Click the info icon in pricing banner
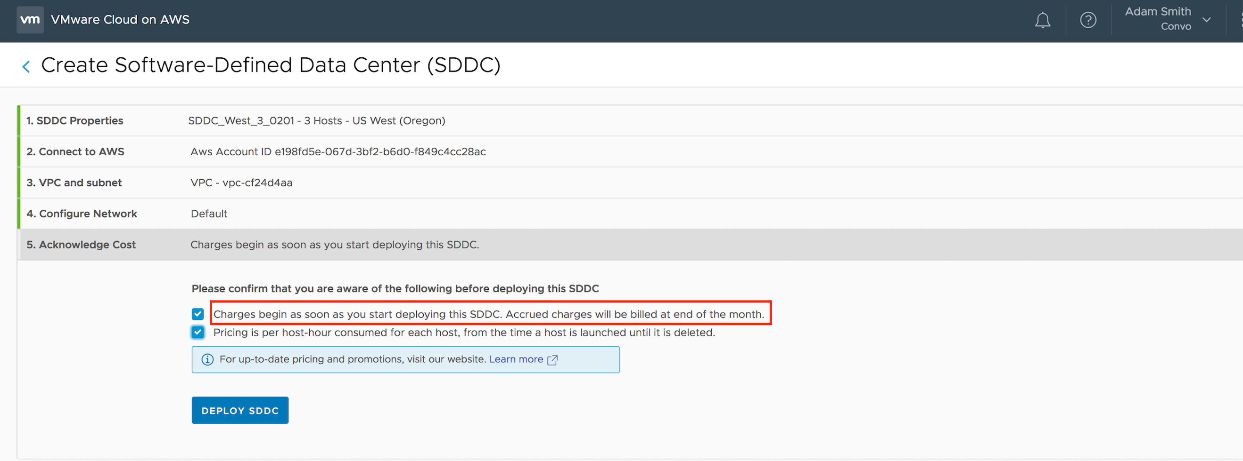This screenshot has width=1243, height=461. (x=207, y=360)
